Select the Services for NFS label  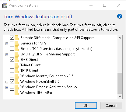click(33, 43)
